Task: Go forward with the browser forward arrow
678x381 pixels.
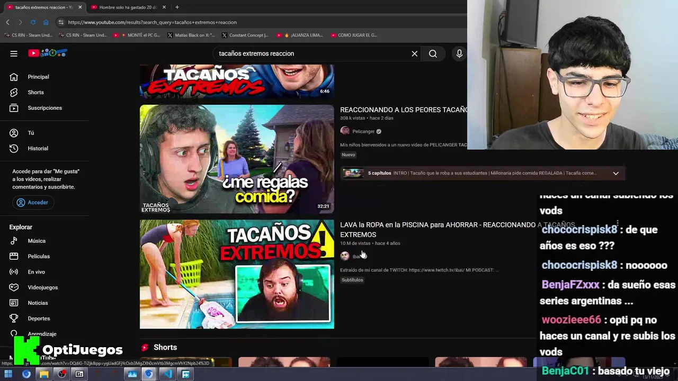Action: [20, 22]
